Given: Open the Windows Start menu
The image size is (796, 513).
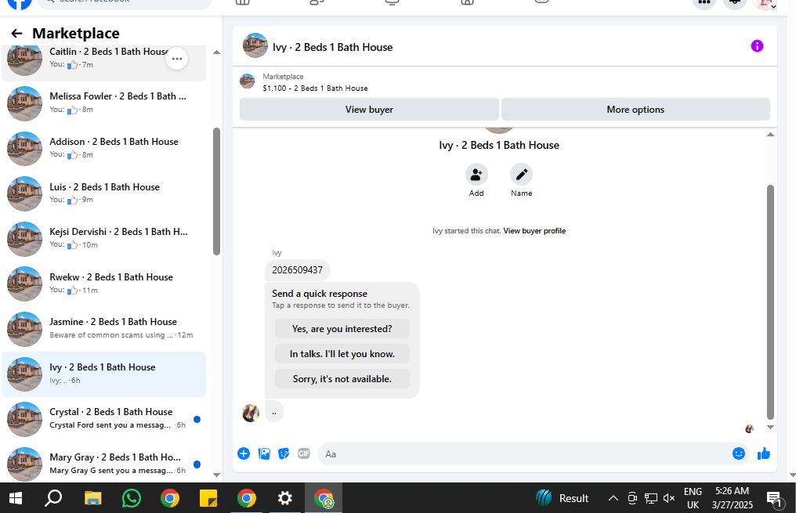Looking at the screenshot, I should click(16, 499).
